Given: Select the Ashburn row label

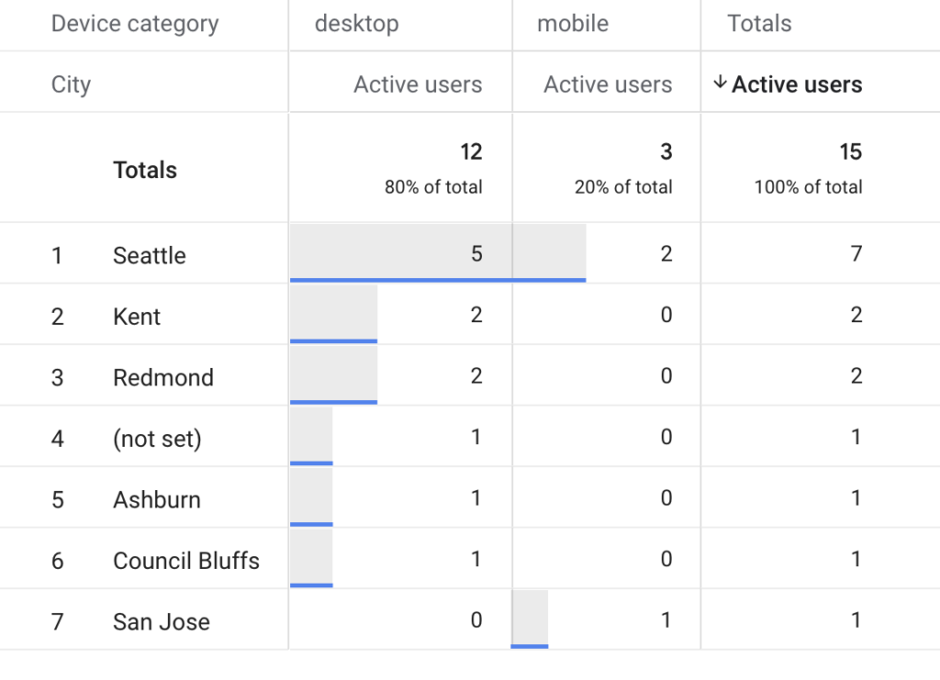Looking at the screenshot, I should 156,500.
